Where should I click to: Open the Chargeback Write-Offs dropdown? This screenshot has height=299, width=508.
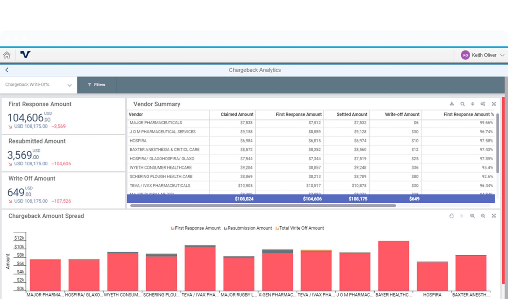point(39,85)
